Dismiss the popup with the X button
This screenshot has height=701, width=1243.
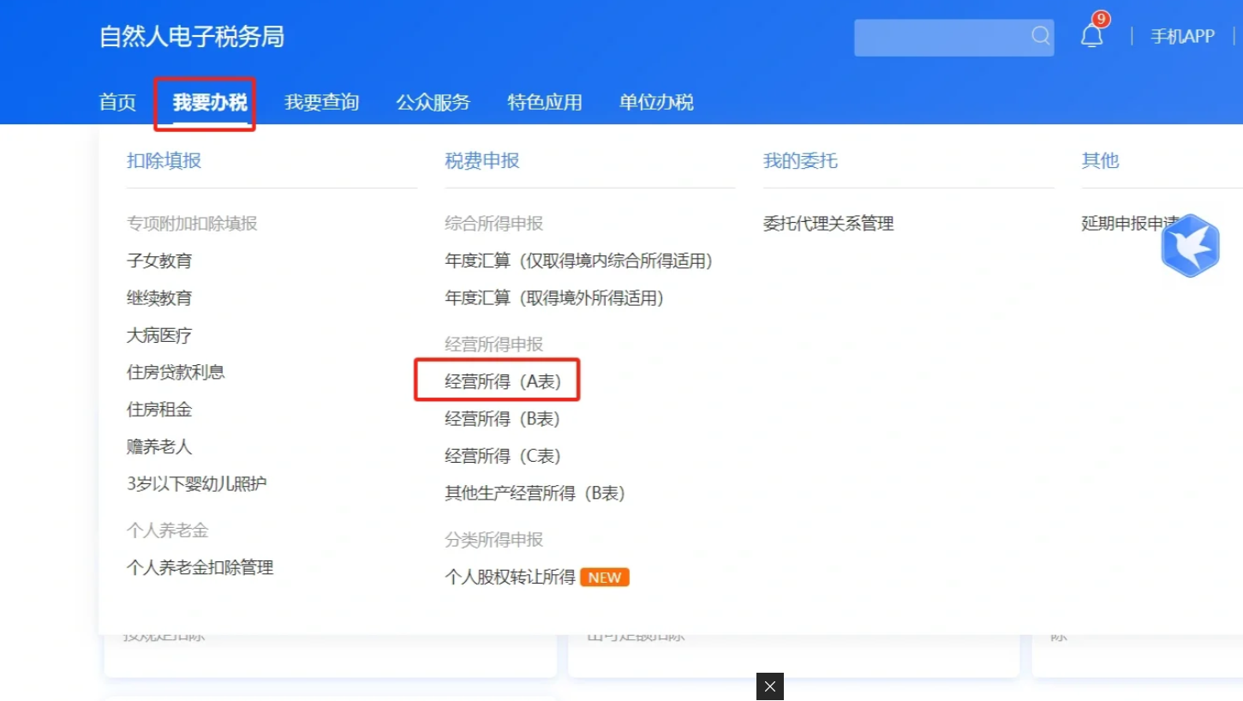click(x=768, y=686)
